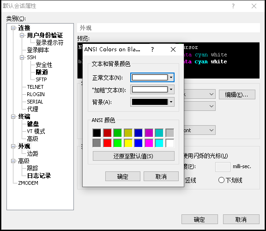The width and height of the screenshot is (266, 231).
Task: Select the dark magenta ANSI color swatch
Action: (x=149, y=133)
